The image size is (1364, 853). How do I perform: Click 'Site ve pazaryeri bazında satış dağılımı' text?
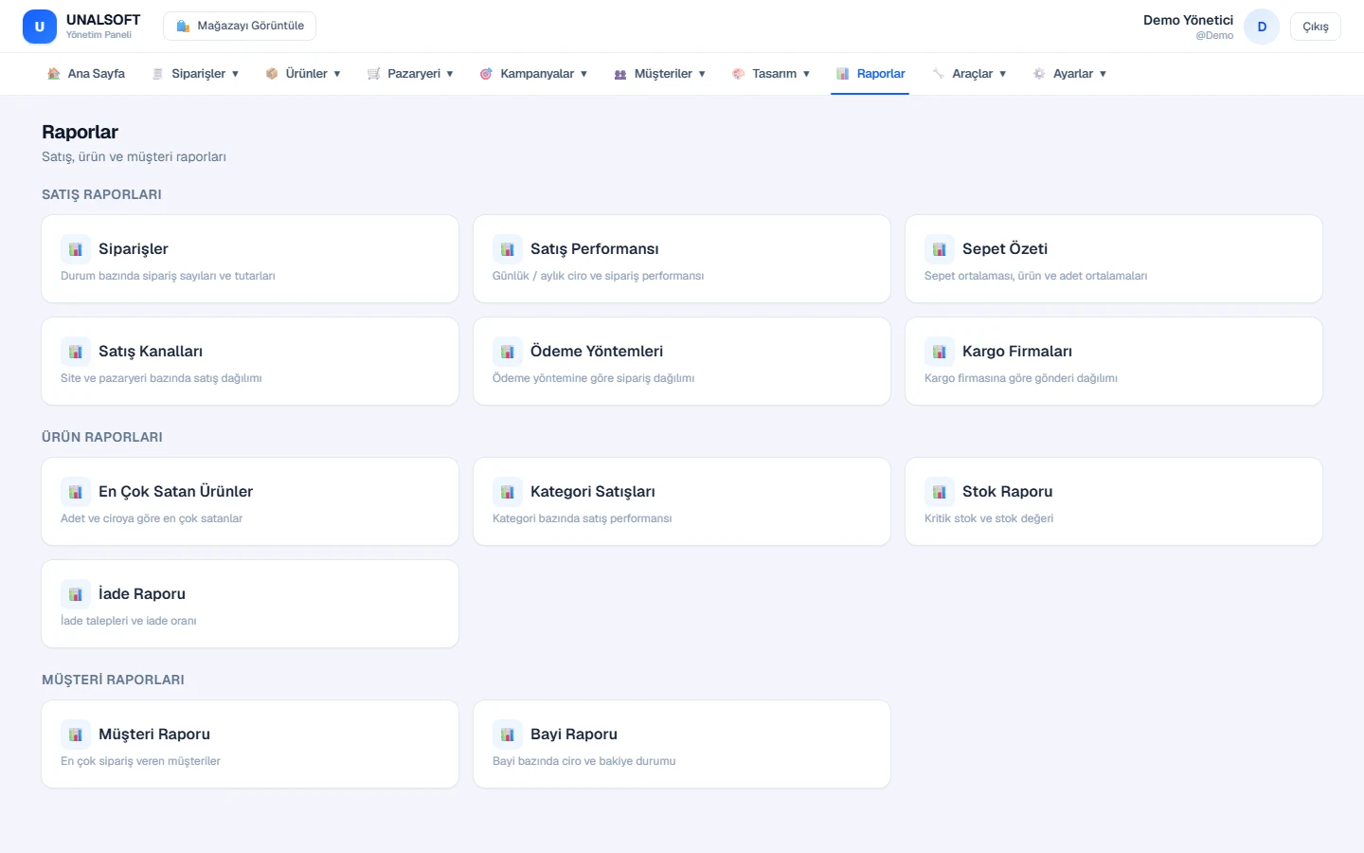pyautogui.click(x=161, y=378)
